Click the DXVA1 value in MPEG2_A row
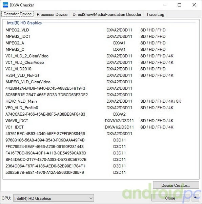Viewport: 202px width, 204px height. (x=119, y=43)
